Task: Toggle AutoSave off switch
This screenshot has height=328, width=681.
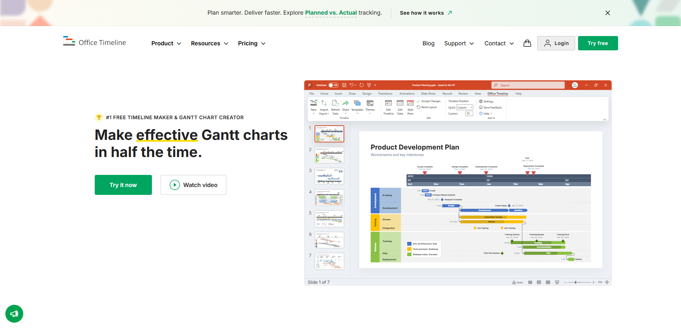Action: 333,85
